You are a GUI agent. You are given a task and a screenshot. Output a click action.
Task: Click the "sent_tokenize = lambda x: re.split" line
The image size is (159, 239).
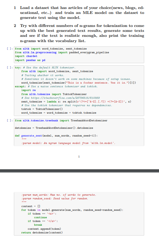[x=76, y=102]
